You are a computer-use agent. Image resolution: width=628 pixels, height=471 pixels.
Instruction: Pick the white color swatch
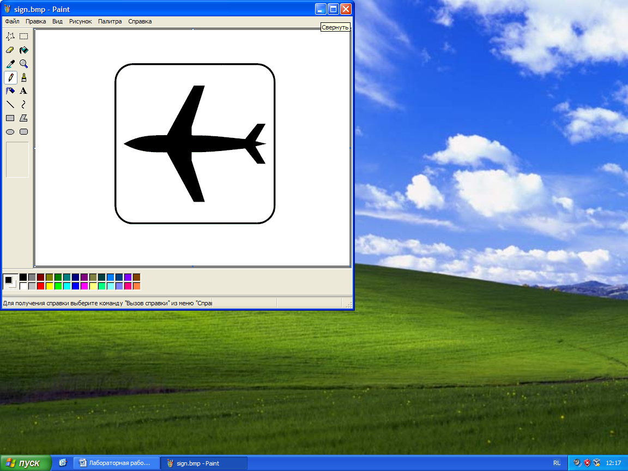click(x=23, y=286)
